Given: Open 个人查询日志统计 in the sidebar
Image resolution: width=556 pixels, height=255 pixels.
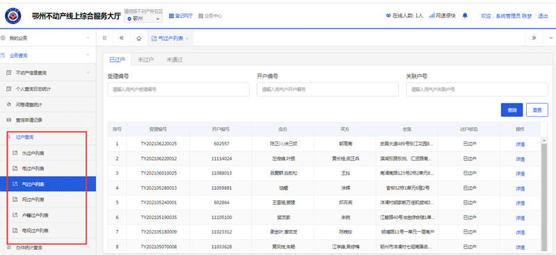Looking at the screenshot, I should (48, 89).
